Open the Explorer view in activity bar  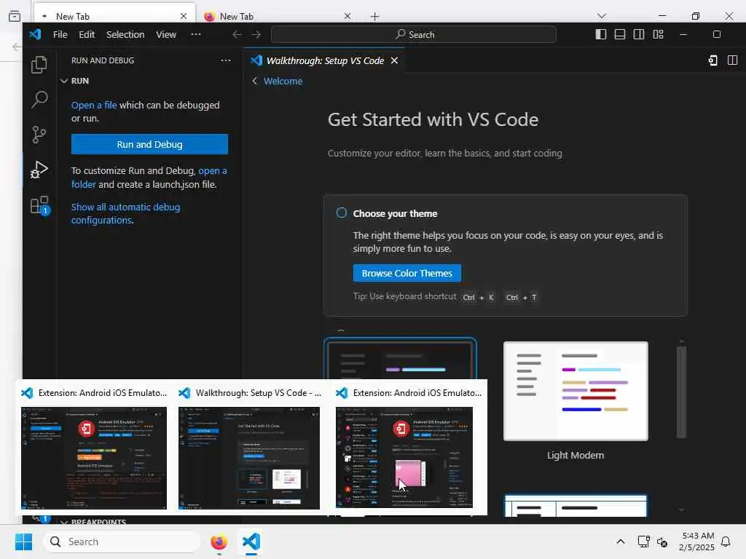click(39, 65)
